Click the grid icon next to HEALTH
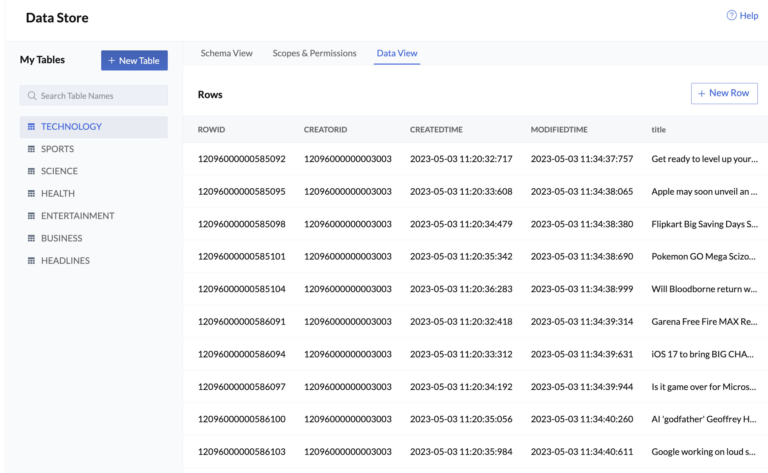 click(x=31, y=193)
